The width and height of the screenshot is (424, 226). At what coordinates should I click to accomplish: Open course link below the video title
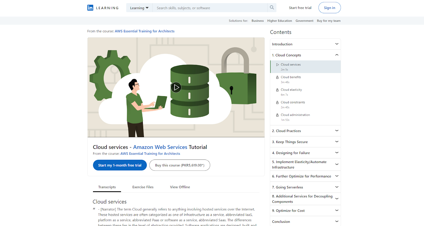(x=150, y=153)
